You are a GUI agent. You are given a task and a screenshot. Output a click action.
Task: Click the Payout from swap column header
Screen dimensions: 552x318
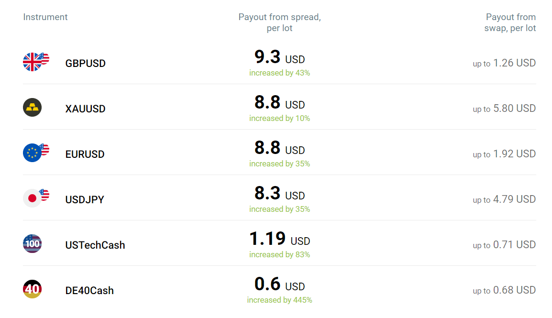[510, 22]
